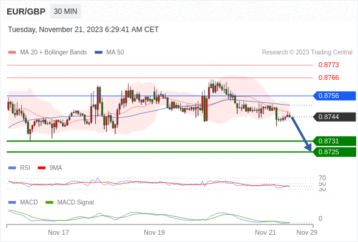The image size is (358, 242).
Task: Click the Research © 2023 Trading Central credit
Action: click(x=307, y=53)
